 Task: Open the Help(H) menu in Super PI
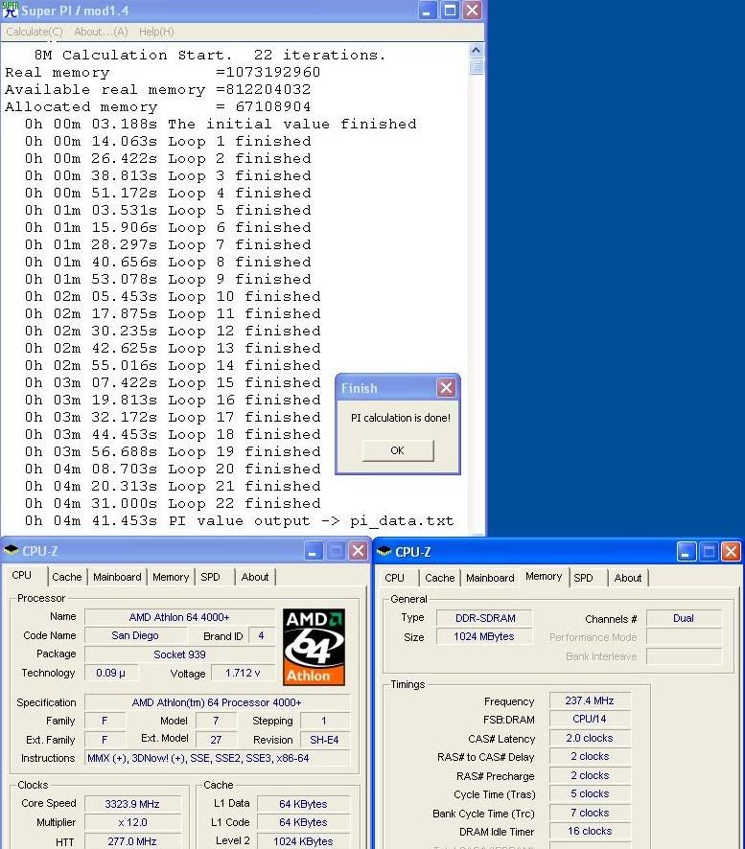pyautogui.click(x=156, y=32)
